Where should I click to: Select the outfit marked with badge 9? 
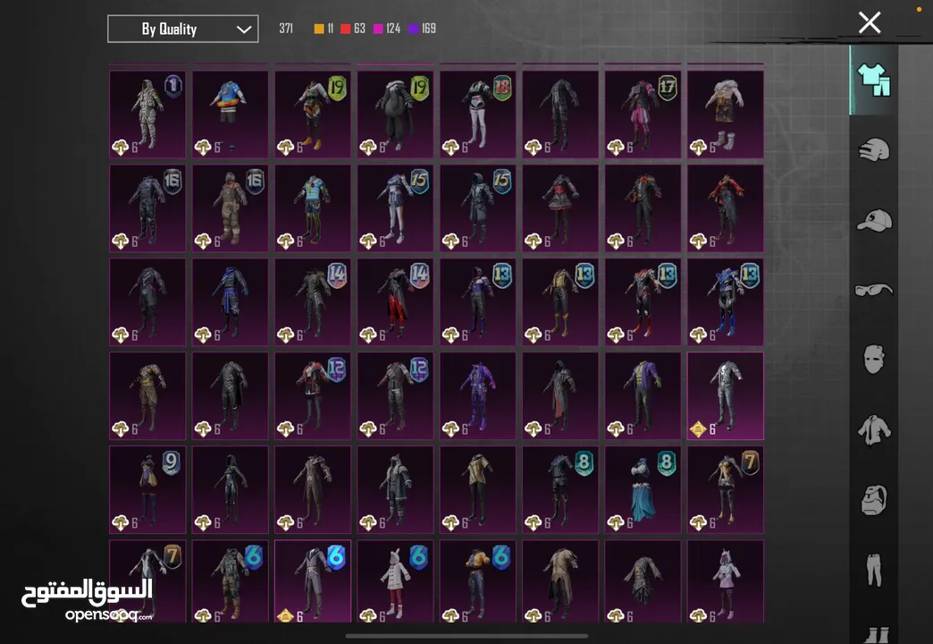(x=147, y=489)
